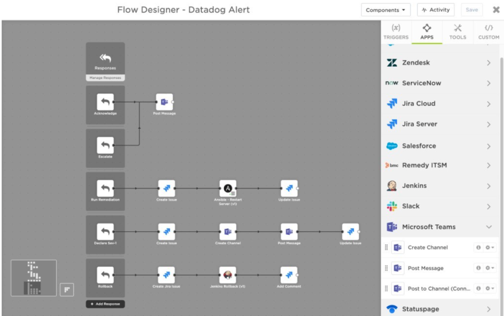Screen dimensions: 504x316
Task: Select the Update Issue node in Run Remediation flow
Action: tap(289, 188)
